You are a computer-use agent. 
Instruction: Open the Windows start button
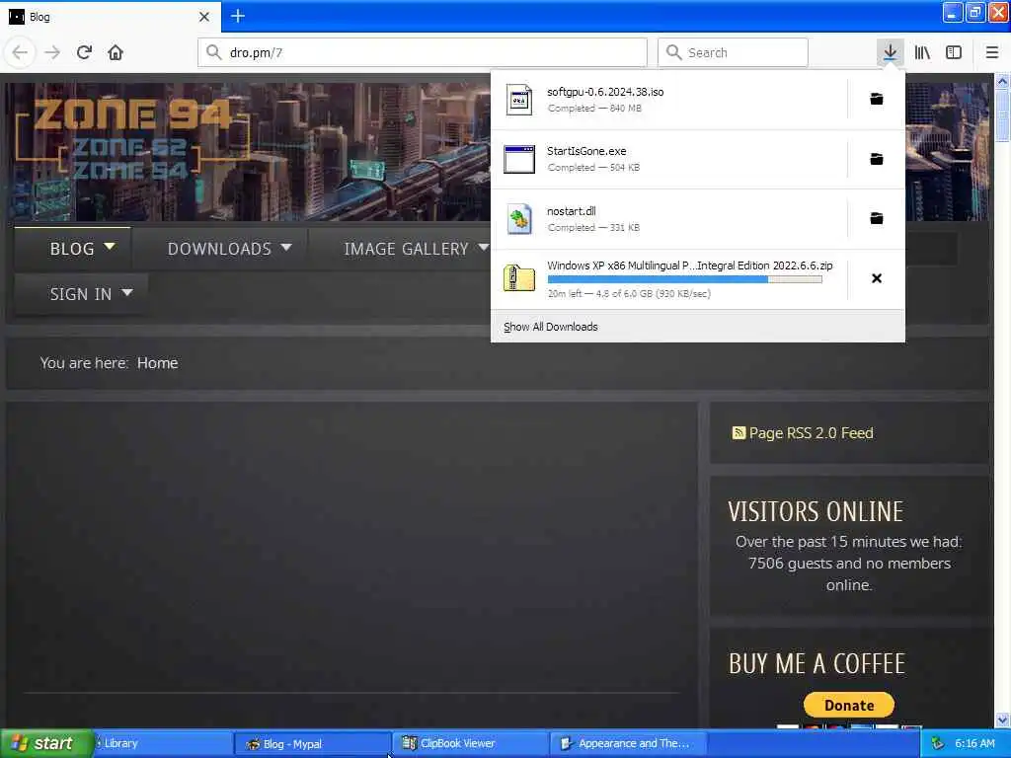(46, 743)
